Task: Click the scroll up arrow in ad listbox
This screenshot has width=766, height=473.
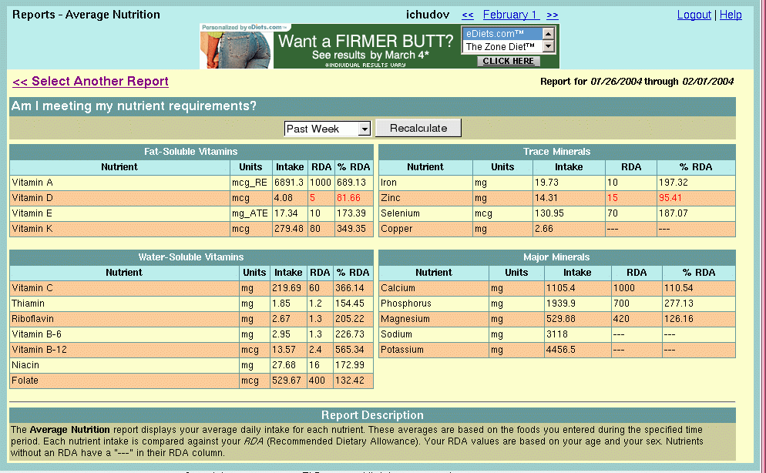Action: pos(549,33)
